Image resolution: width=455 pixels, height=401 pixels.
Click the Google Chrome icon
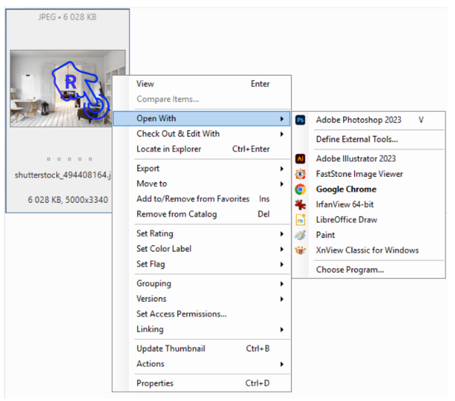(x=300, y=189)
